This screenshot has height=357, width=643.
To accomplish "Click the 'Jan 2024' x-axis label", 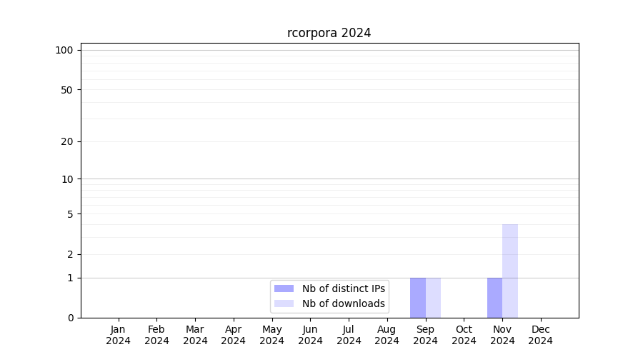I will (119, 335).
